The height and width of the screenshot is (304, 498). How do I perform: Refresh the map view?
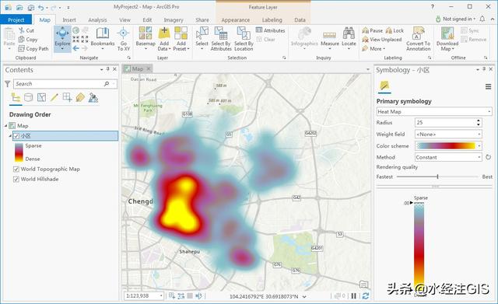point(366,295)
